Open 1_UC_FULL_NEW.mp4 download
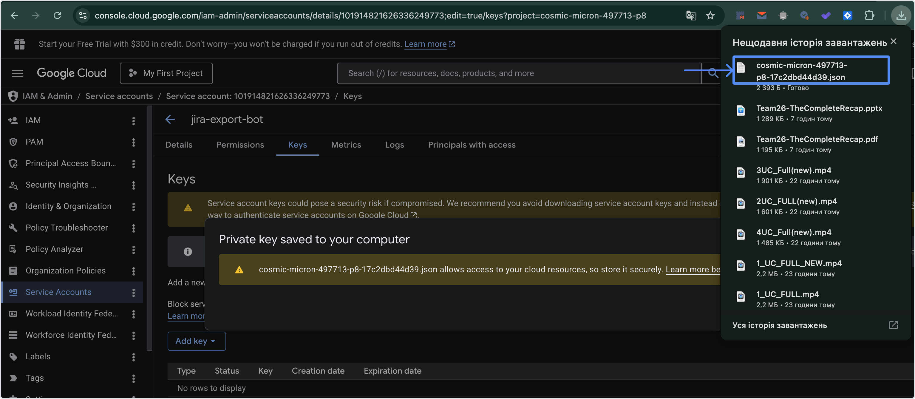 [799, 263]
